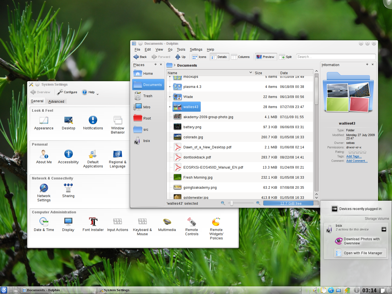Click the Add Tags link
This screenshot has width=392, height=294.
(354, 157)
